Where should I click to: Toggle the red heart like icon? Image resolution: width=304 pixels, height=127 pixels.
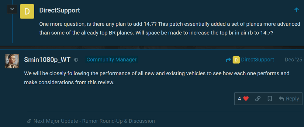pyautogui.click(x=246, y=99)
